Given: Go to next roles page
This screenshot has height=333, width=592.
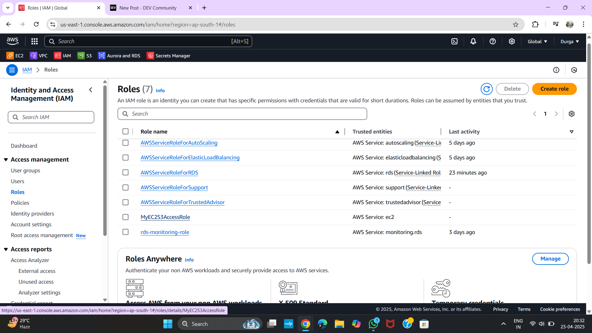Looking at the screenshot, I should 556,114.
